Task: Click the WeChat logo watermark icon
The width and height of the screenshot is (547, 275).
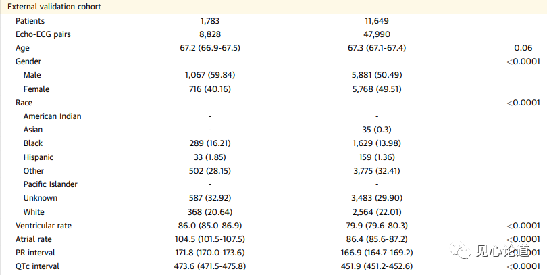Action: click(460, 251)
